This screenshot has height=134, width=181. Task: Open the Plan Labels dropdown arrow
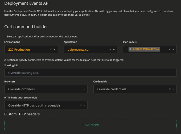point(173,50)
